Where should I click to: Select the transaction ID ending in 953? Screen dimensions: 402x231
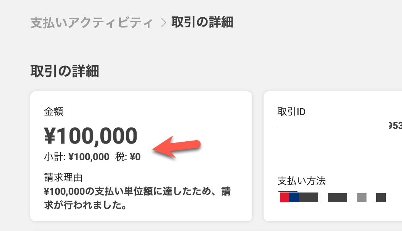(x=394, y=126)
